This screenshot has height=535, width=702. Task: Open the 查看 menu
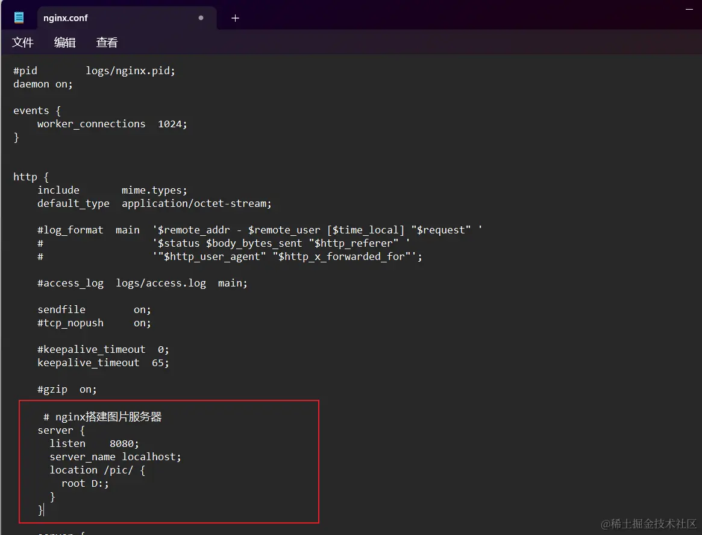(107, 43)
